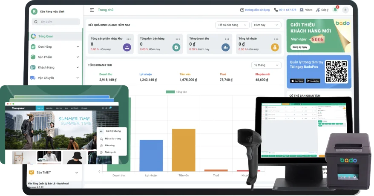The height and width of the screenshot is (196, 374).
Task: Open three-dot menu on Tổng sản phẩm nhập kho
Action: tap(129, 39)
